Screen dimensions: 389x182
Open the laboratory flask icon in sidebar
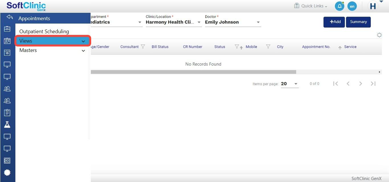(7, 124)
